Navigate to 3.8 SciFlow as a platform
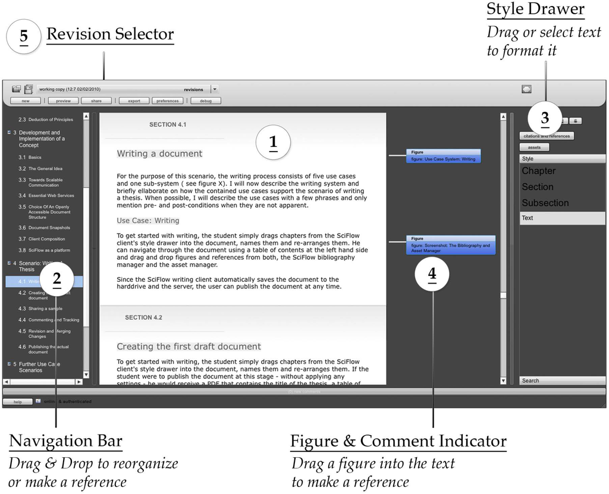The width and height of the screenshot is (609, 494). [x=44, y=250]
